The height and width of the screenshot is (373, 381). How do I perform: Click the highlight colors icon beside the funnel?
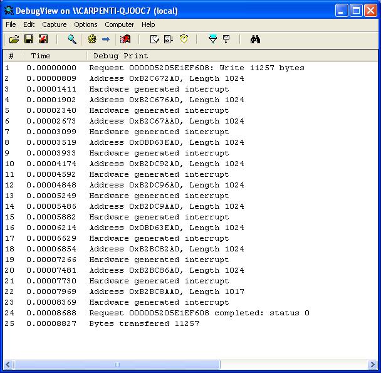click(226, 39)
